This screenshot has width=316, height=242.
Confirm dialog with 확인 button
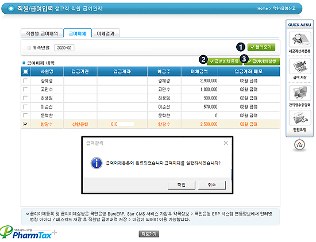[x=182, y=185]
